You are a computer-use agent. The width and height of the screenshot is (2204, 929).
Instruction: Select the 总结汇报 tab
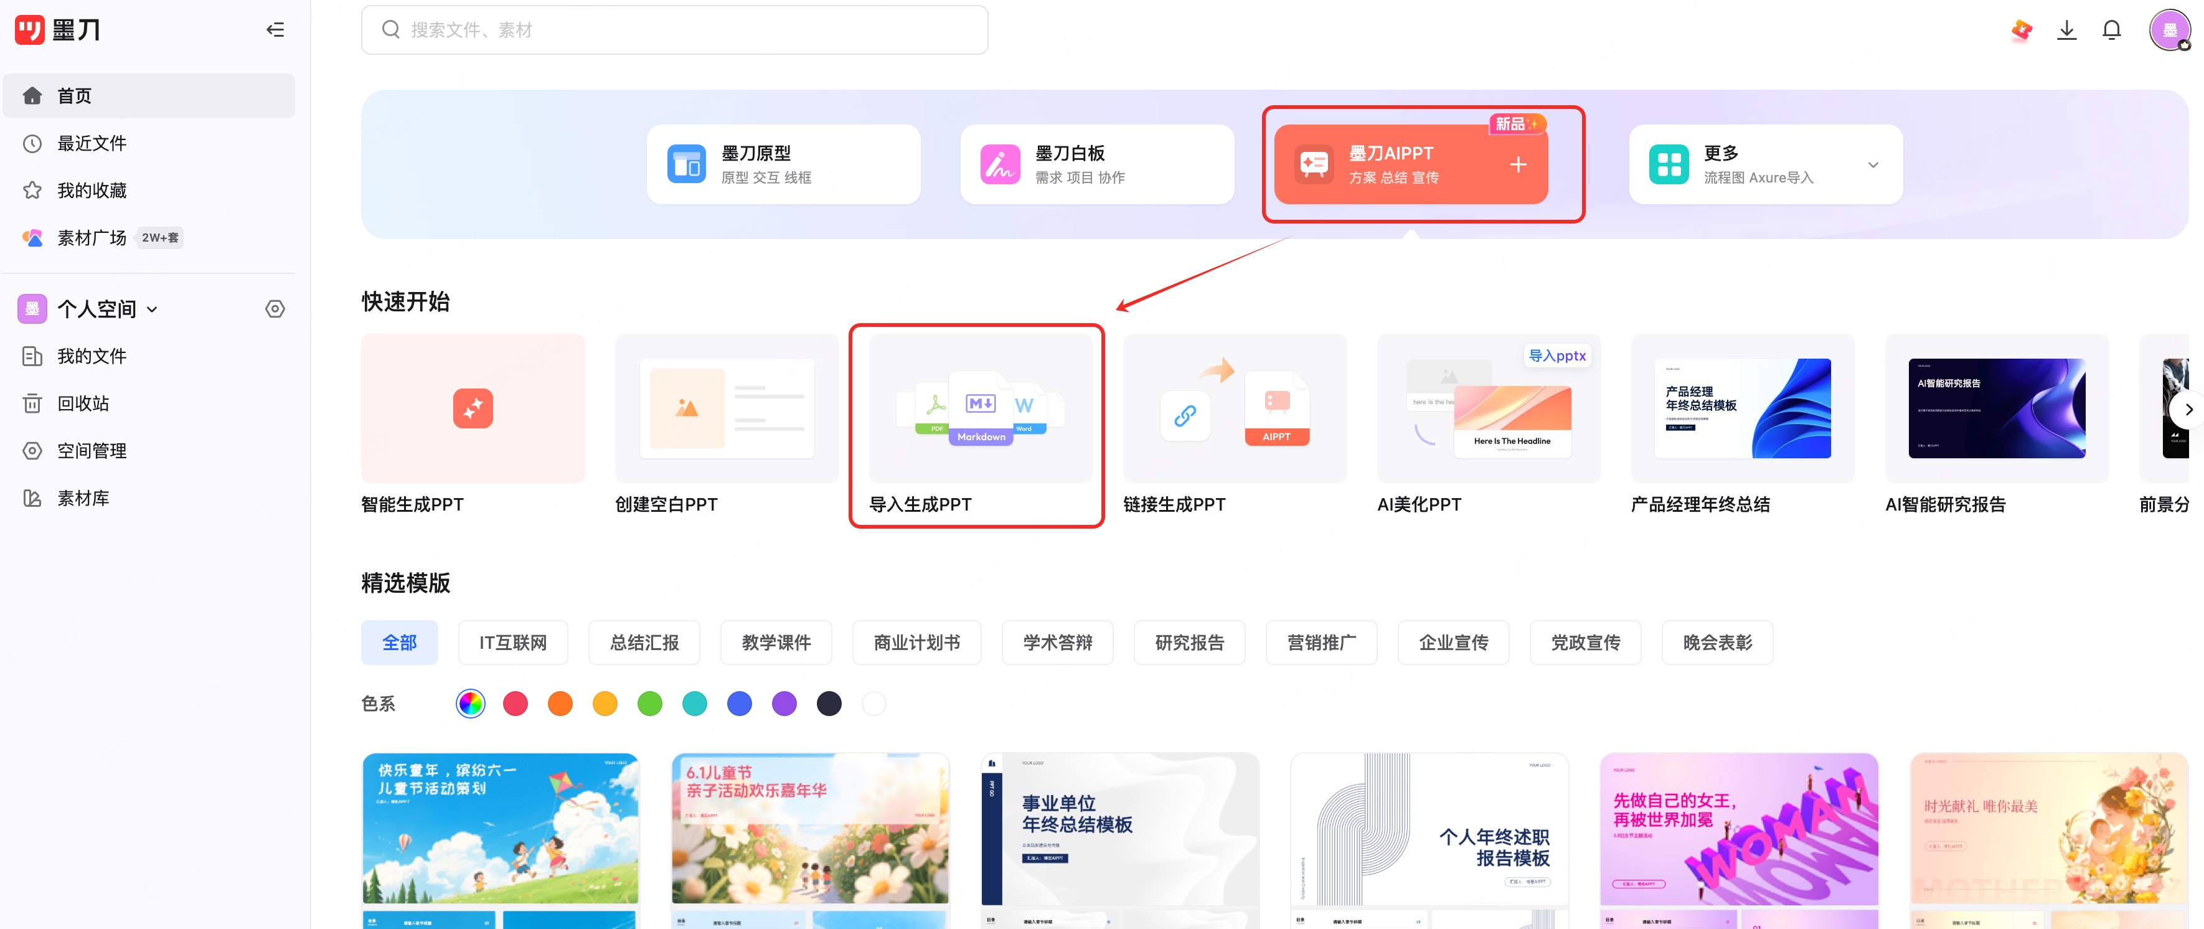click(x=643, y=643)
